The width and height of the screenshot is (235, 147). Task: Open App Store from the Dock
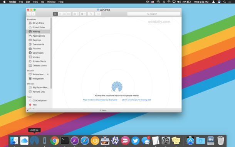(190, 141)
